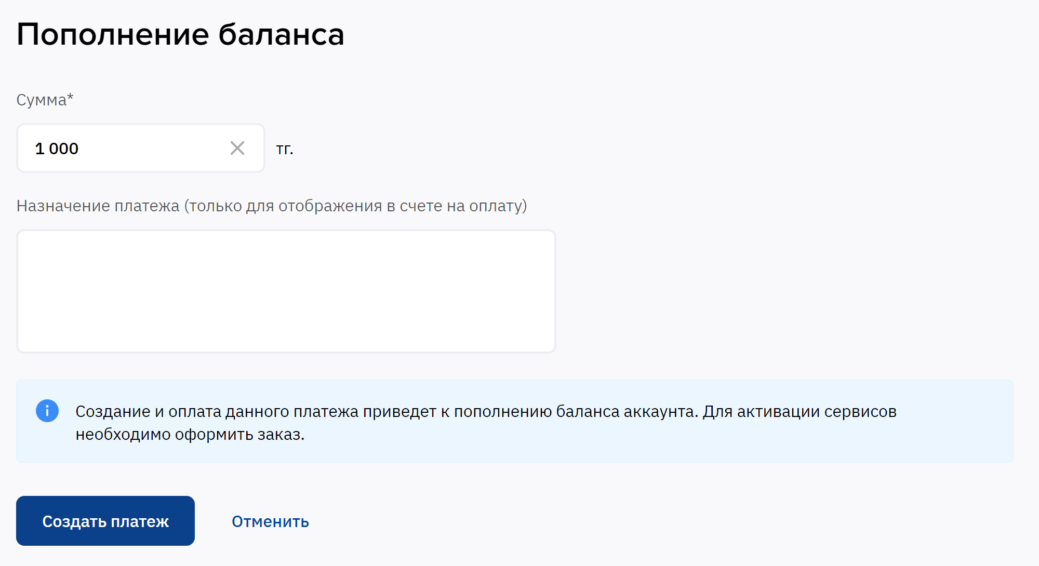Click the тг. currency label

coord(285,149)
